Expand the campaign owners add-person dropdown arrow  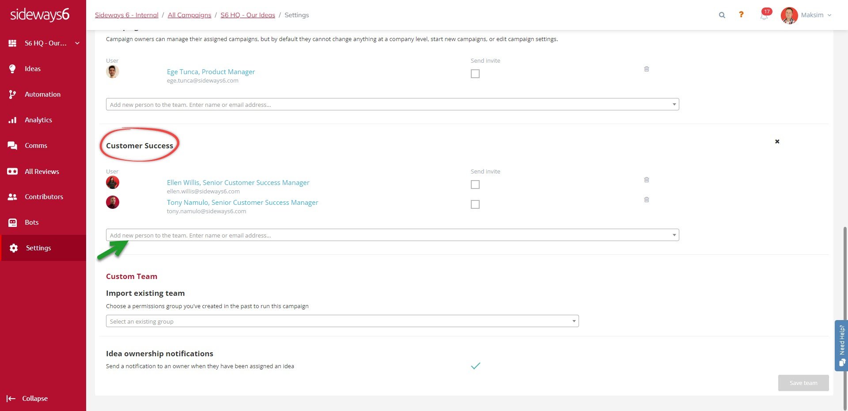click(x=674, y=105)
